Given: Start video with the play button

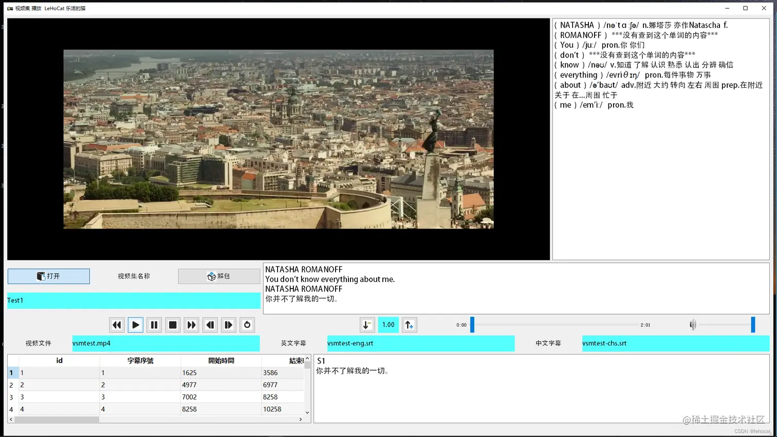Looking at the screenshot, I should coord(136,325).
